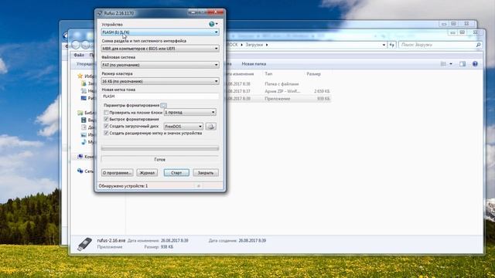The image size is (495, 278).
Task: Open the FreeDOS boot type dropdown
Action: [x=183, y=127]
